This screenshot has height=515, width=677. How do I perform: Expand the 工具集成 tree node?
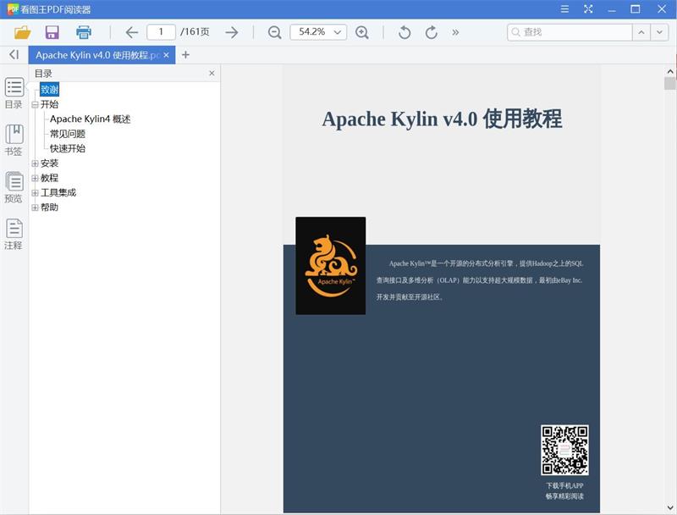pyautogui.click(x=35, y=192)
